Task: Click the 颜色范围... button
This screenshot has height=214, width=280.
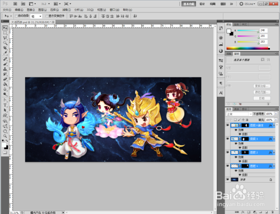Action: [262, 92]
